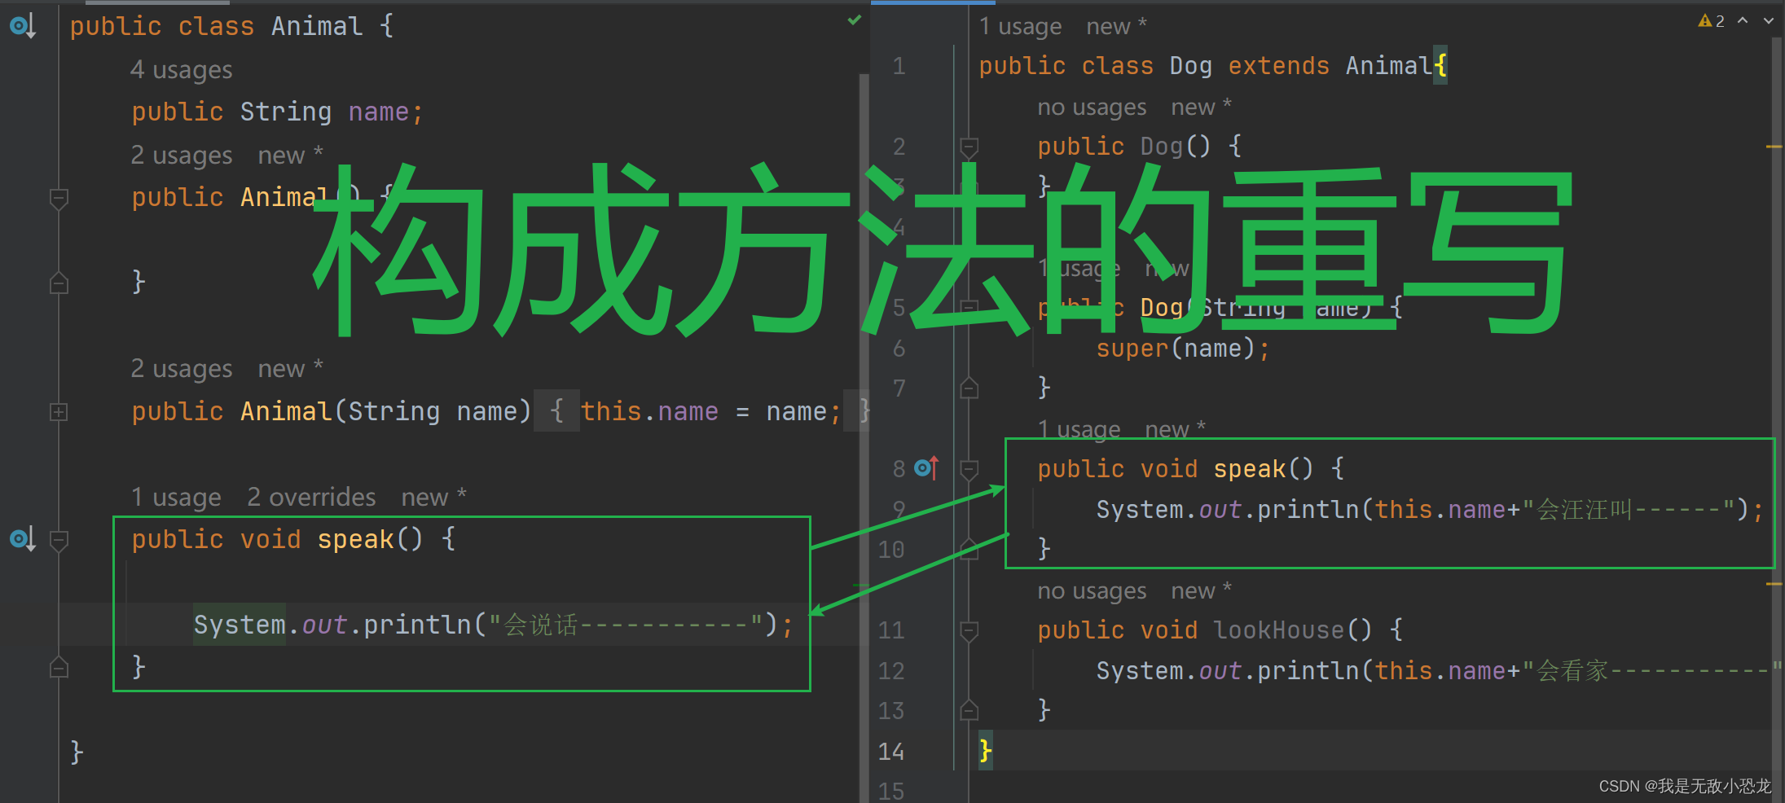1785x803 pixels.
Task: Click the green inspection checkmark in Animal editor
Action: click(x=854, y=20)
